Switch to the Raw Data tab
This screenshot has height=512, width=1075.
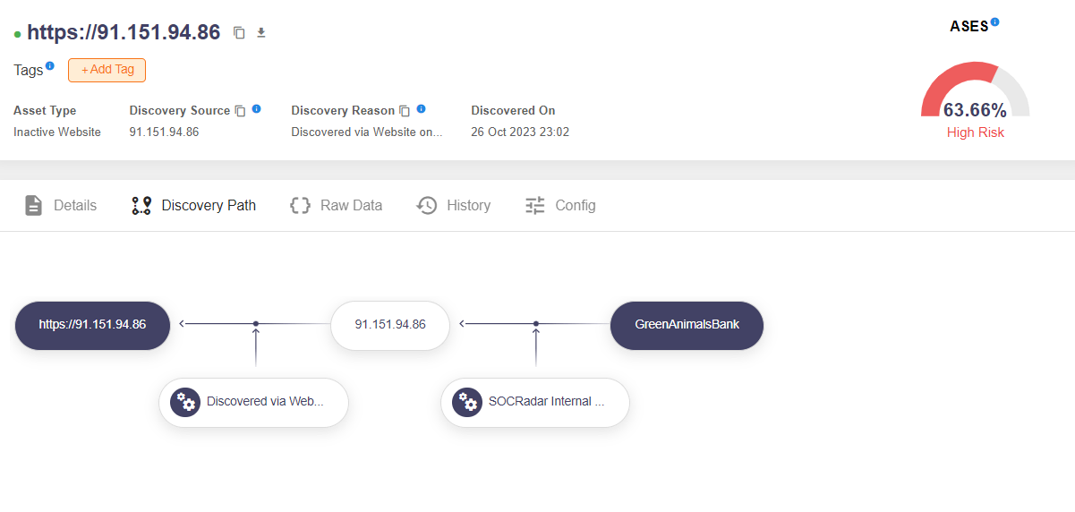coord(337,205)
